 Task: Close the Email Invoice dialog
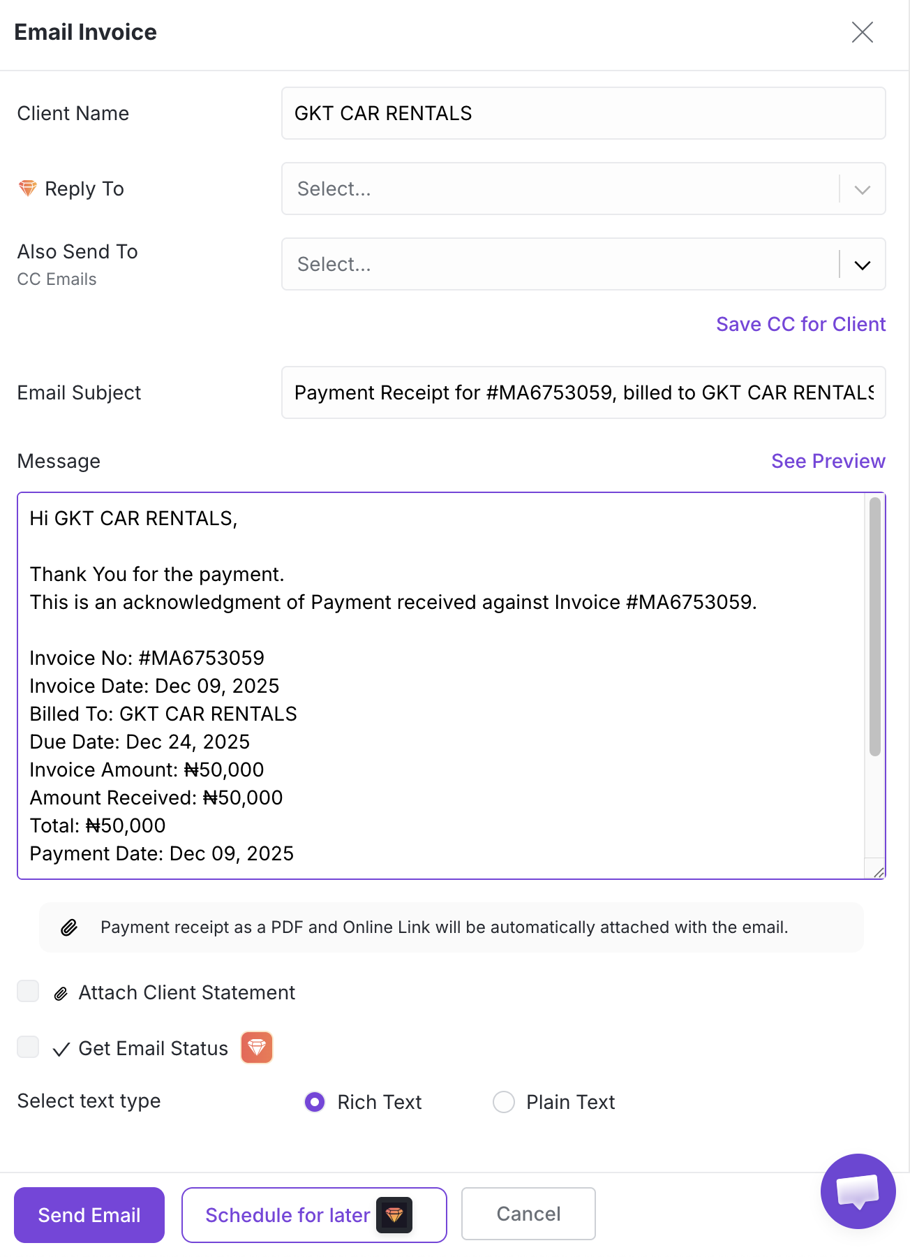pyautogui.click(x=862, y=32)
